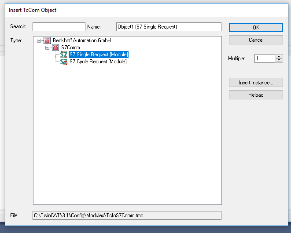The image size is (291, 233).
Task: Click the S7 Single Request module icon
Action: tap(64, 55)
